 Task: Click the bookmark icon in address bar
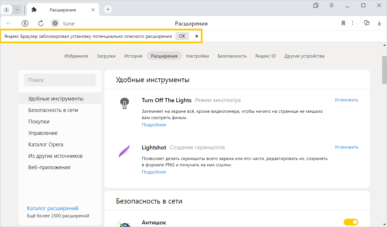coord(343,23)
